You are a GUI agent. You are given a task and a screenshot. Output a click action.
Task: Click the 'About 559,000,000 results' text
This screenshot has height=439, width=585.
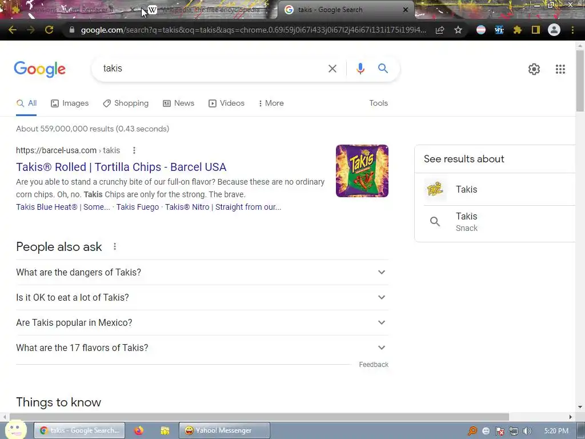click(93, 129)
